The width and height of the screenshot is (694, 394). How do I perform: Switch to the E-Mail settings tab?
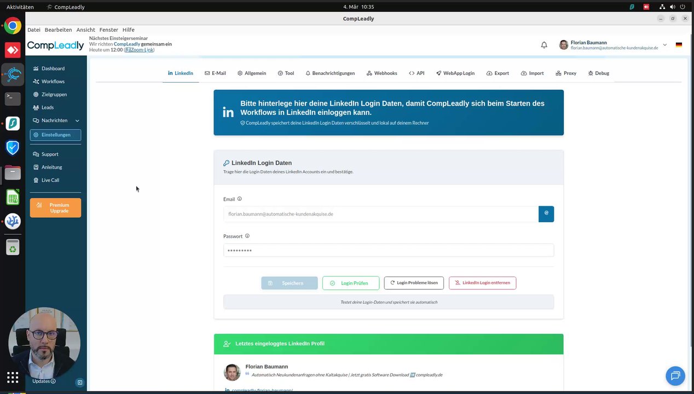pos(215,73)
